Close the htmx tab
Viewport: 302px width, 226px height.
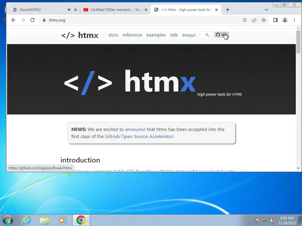(216, 10)
